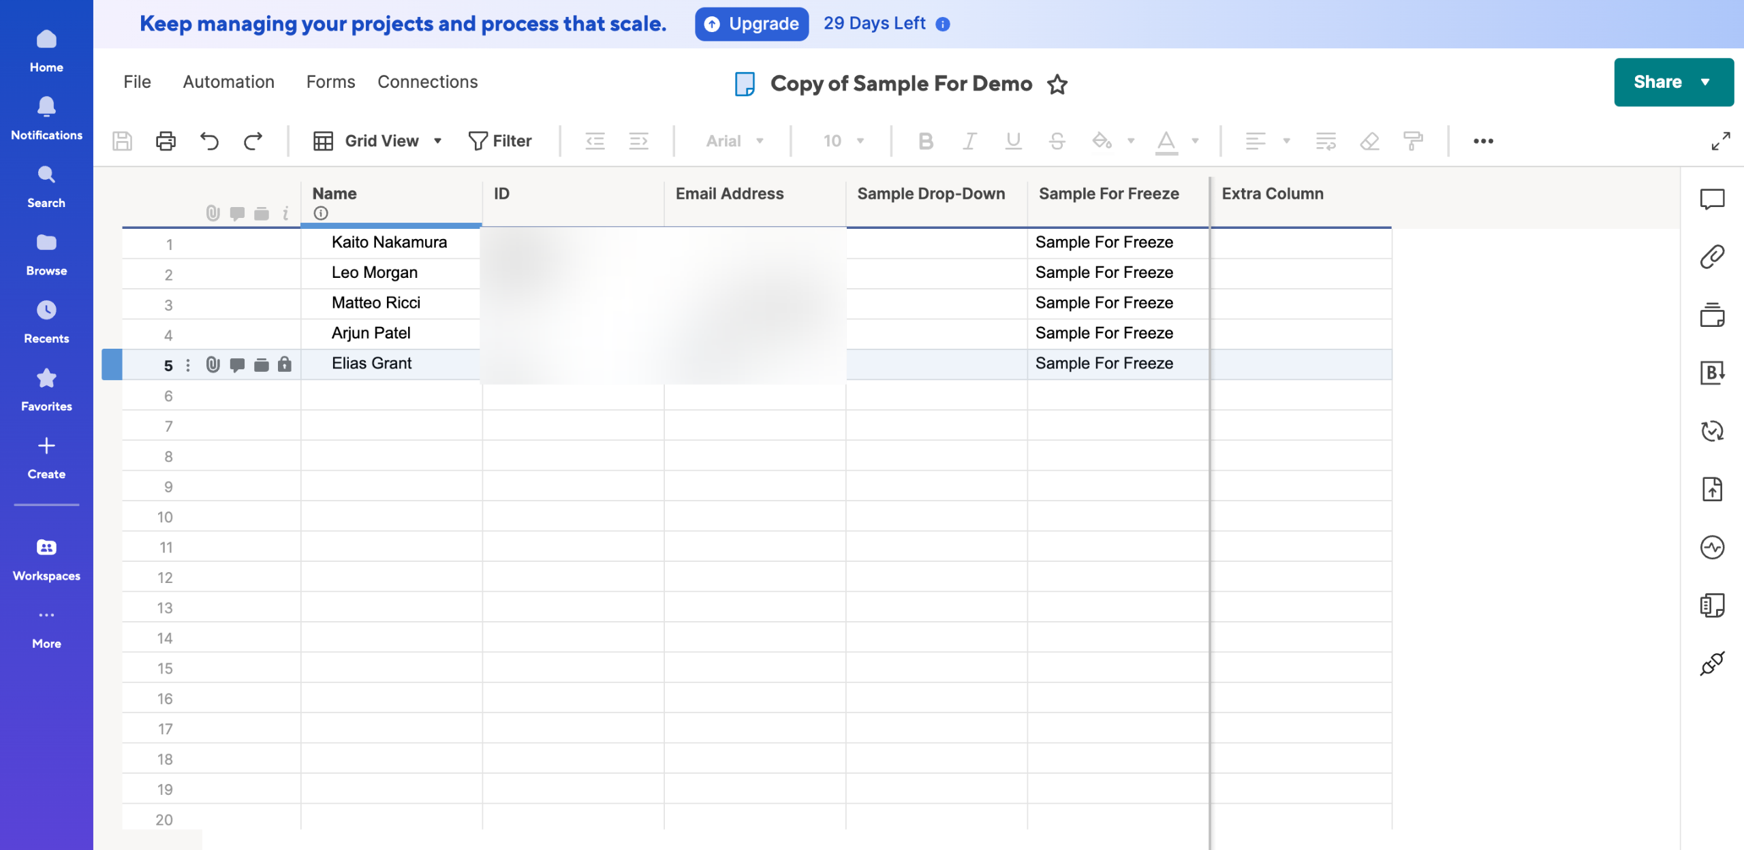Open Arial font dropdown

tap(734, 141)
